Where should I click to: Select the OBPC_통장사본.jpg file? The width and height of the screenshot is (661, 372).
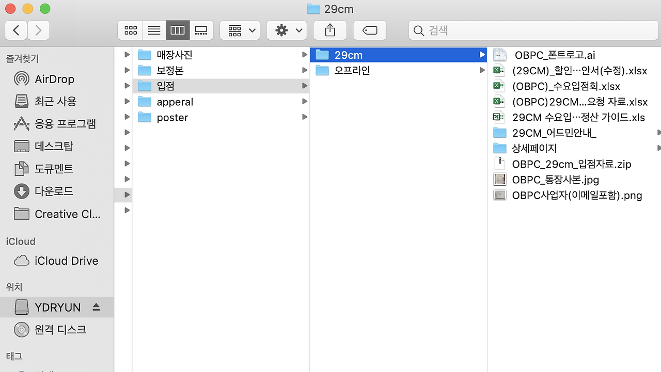pos(556,180)
